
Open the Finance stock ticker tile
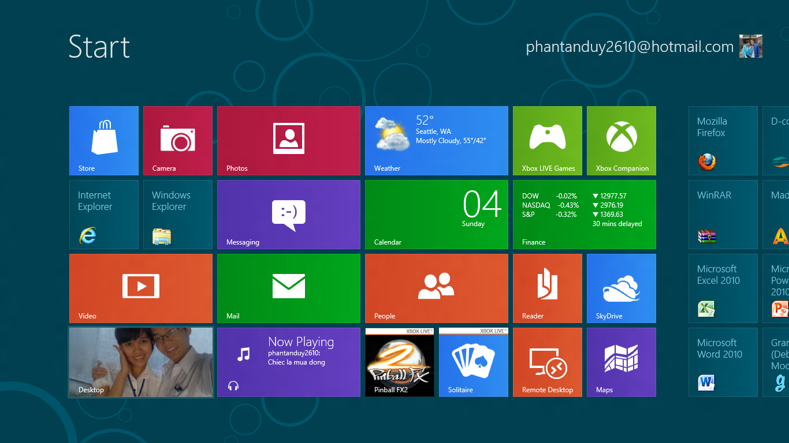(585, 215)
